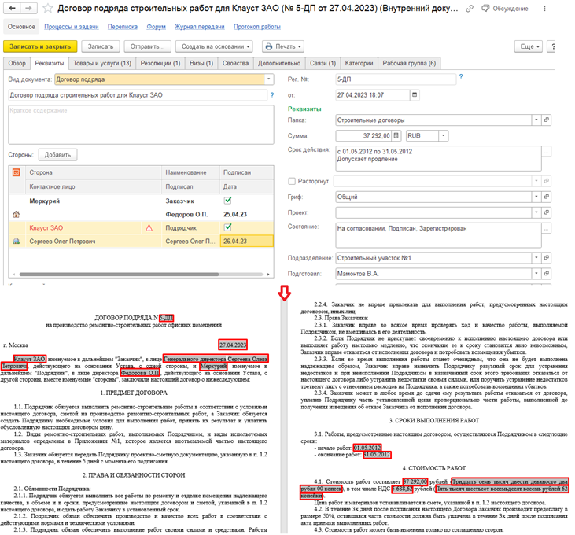Open calendar picker next to date 27.04.2023

tap(415, 95)
